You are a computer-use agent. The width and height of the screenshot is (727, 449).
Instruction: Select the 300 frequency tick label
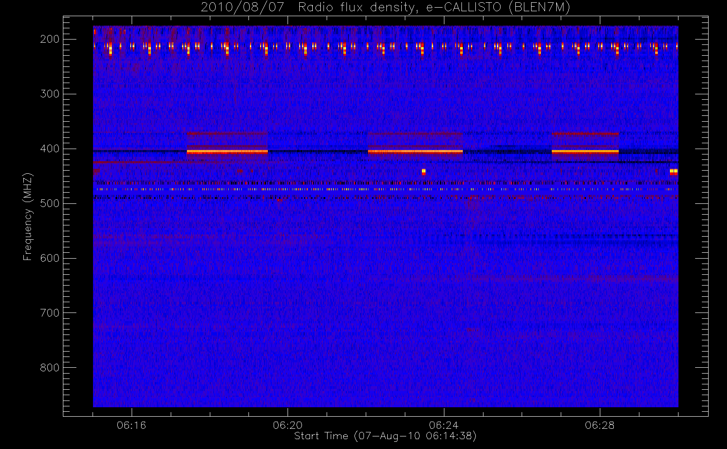coord(50,94)
